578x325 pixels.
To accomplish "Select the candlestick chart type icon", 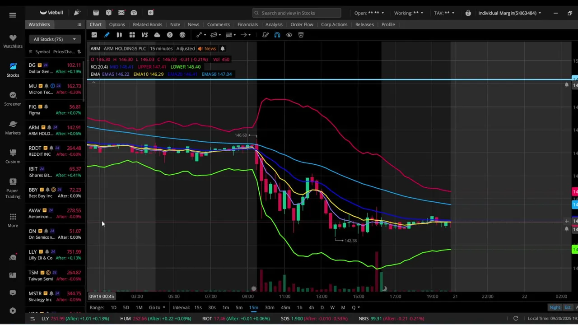I will (119, 35).
